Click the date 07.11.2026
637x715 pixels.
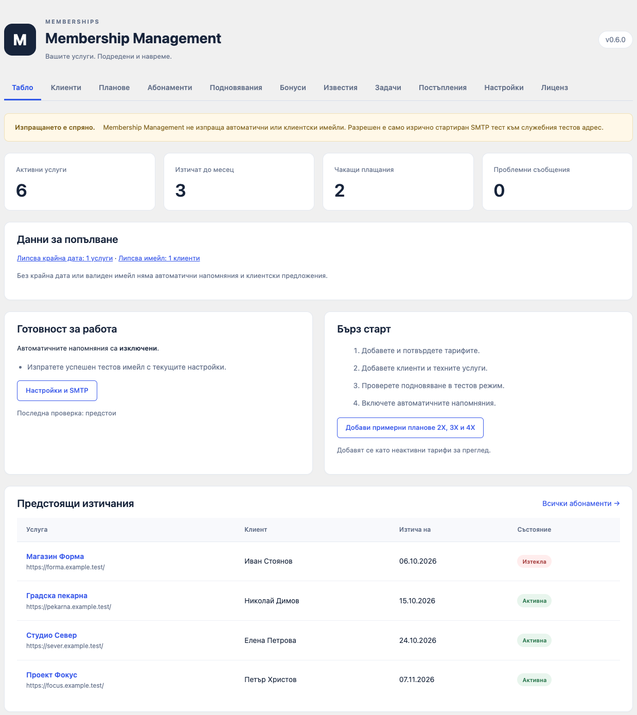pos(417,679)
